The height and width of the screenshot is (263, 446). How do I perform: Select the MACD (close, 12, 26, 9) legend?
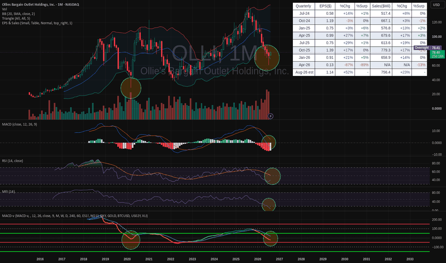pos(19,124)
